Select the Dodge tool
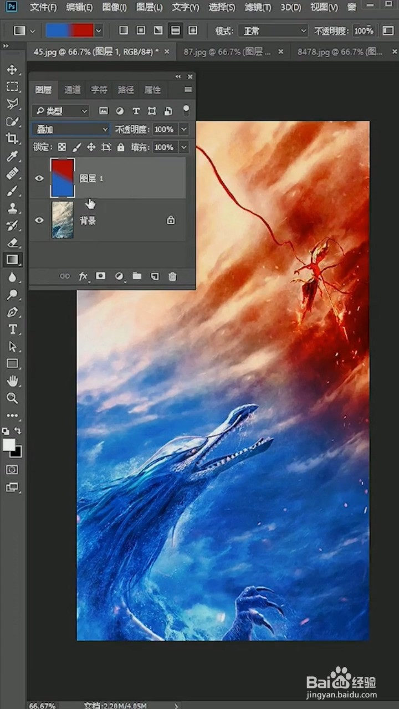Screen dimensions: 399x709 (12, 295)
